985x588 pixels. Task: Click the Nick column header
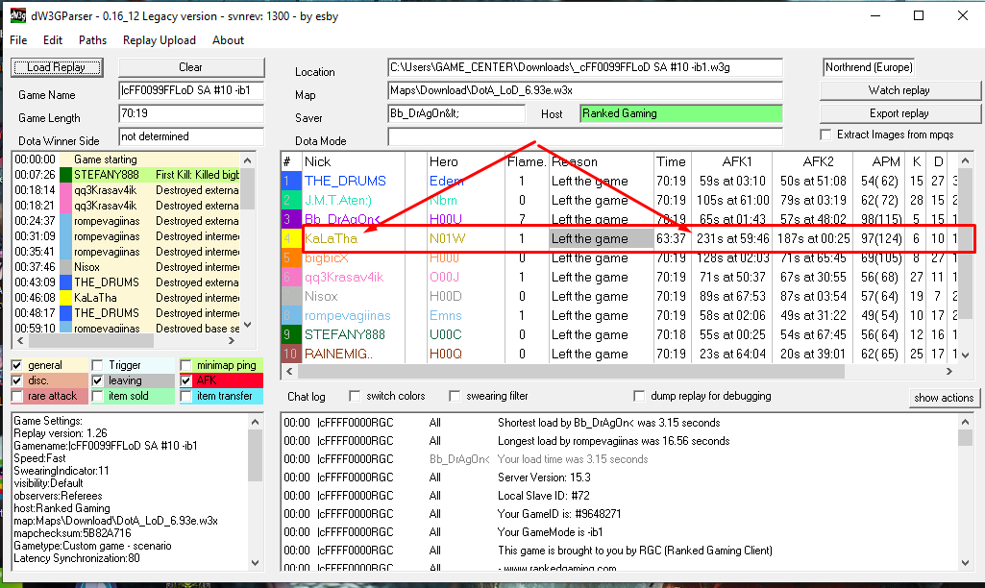[354, 161]
